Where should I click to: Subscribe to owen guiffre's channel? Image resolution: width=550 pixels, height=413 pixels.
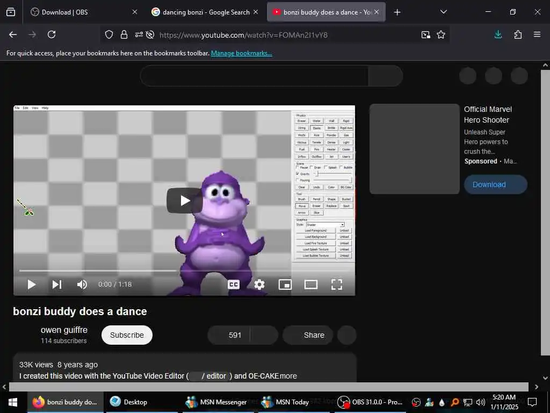127,335
